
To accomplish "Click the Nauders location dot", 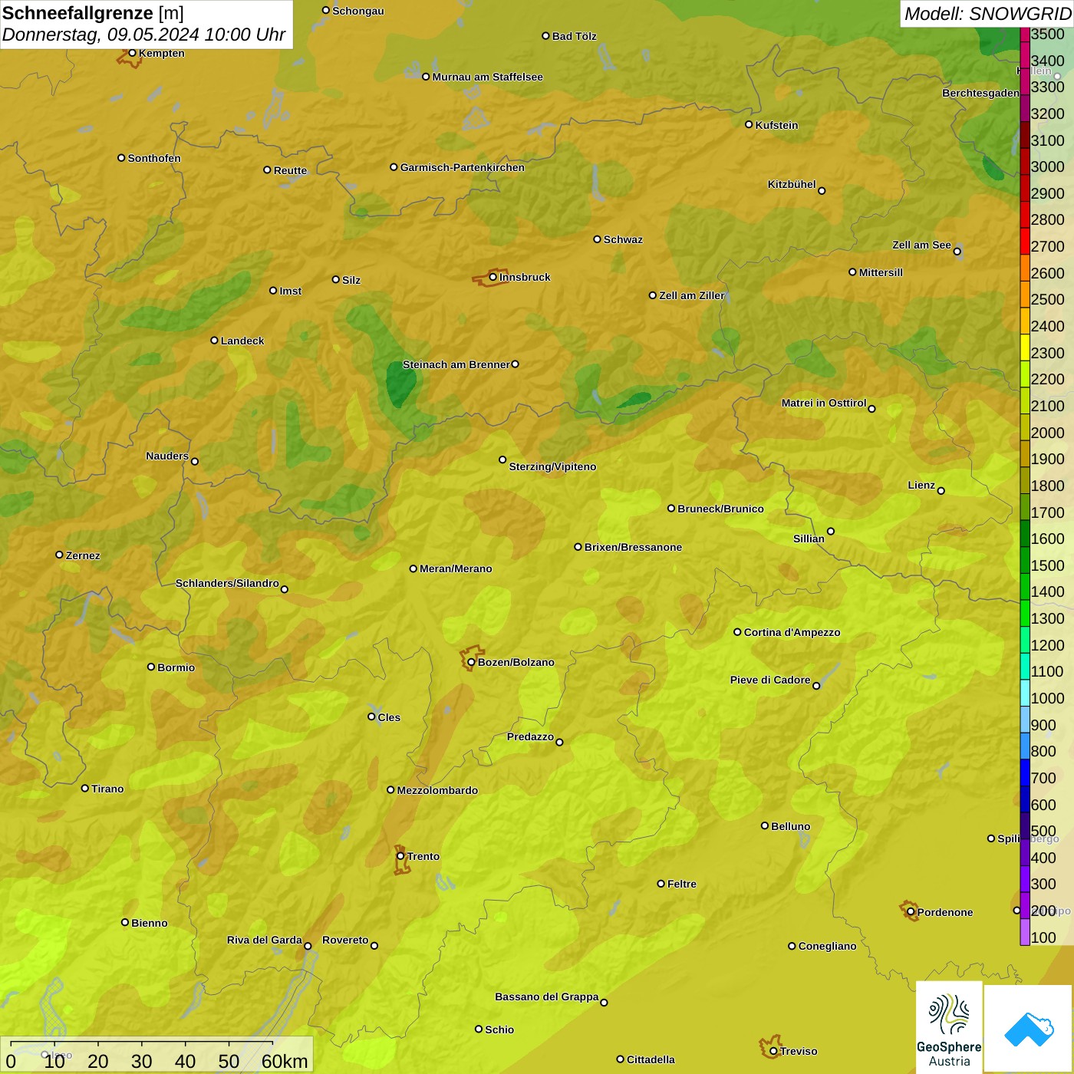I will 195,461.
